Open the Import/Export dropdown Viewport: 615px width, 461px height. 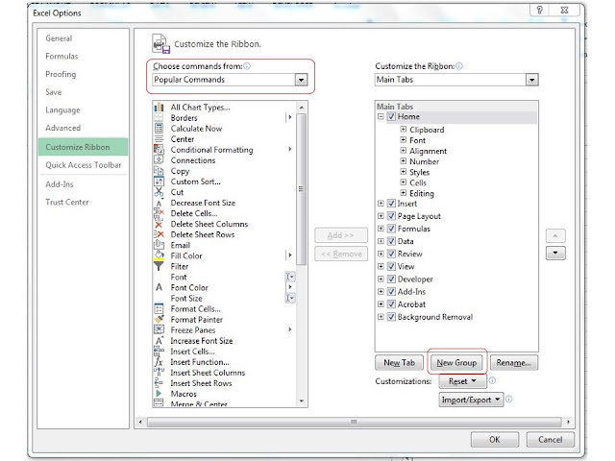[471, 400]
